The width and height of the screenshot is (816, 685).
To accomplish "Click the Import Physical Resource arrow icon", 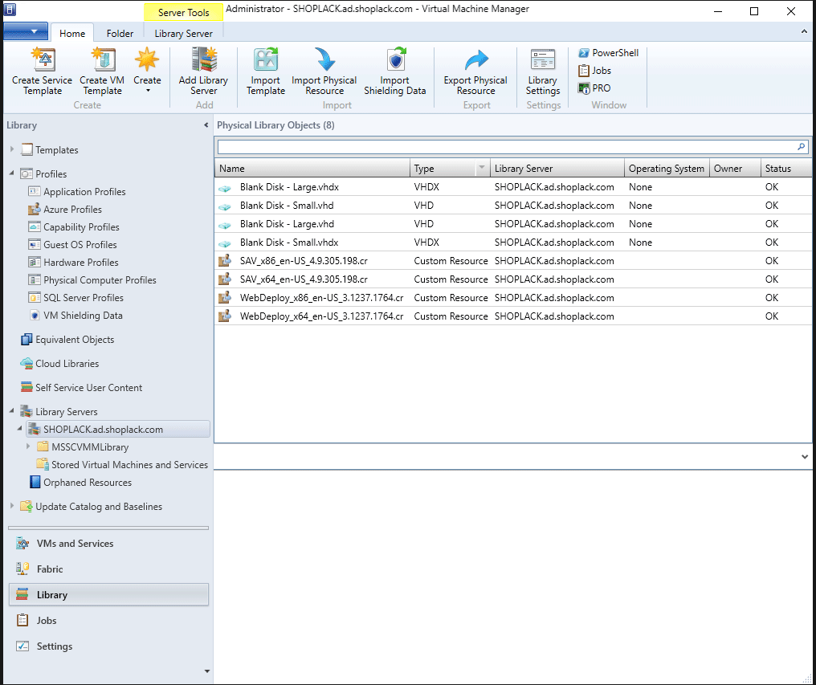I will click(x=324, y=60).
